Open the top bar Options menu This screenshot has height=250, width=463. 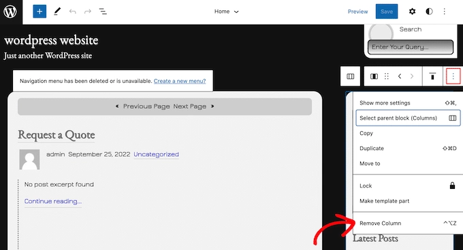[445, 12]
